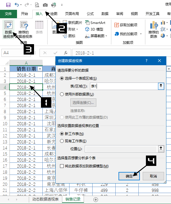Select 现有工作表 existing worksheet radio
This screenshot has width=171, height=204.
pos(62,141)
